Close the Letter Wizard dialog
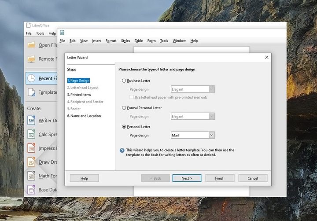The height and width of the screenshot is (221, 317). (267, 57)
